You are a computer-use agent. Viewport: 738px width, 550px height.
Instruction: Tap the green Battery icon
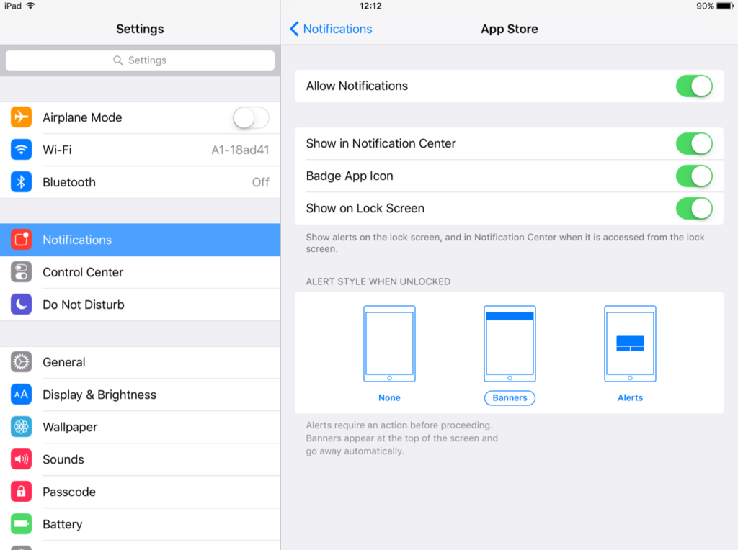(x=21, y=524)
